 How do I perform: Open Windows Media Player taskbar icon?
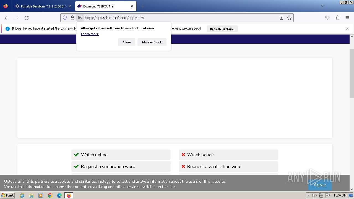tap(41, 195)
